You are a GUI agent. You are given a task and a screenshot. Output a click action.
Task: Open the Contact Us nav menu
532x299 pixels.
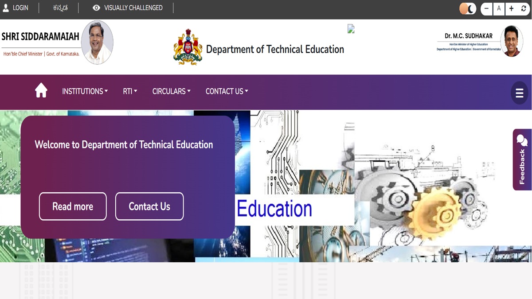click(227, 91)
